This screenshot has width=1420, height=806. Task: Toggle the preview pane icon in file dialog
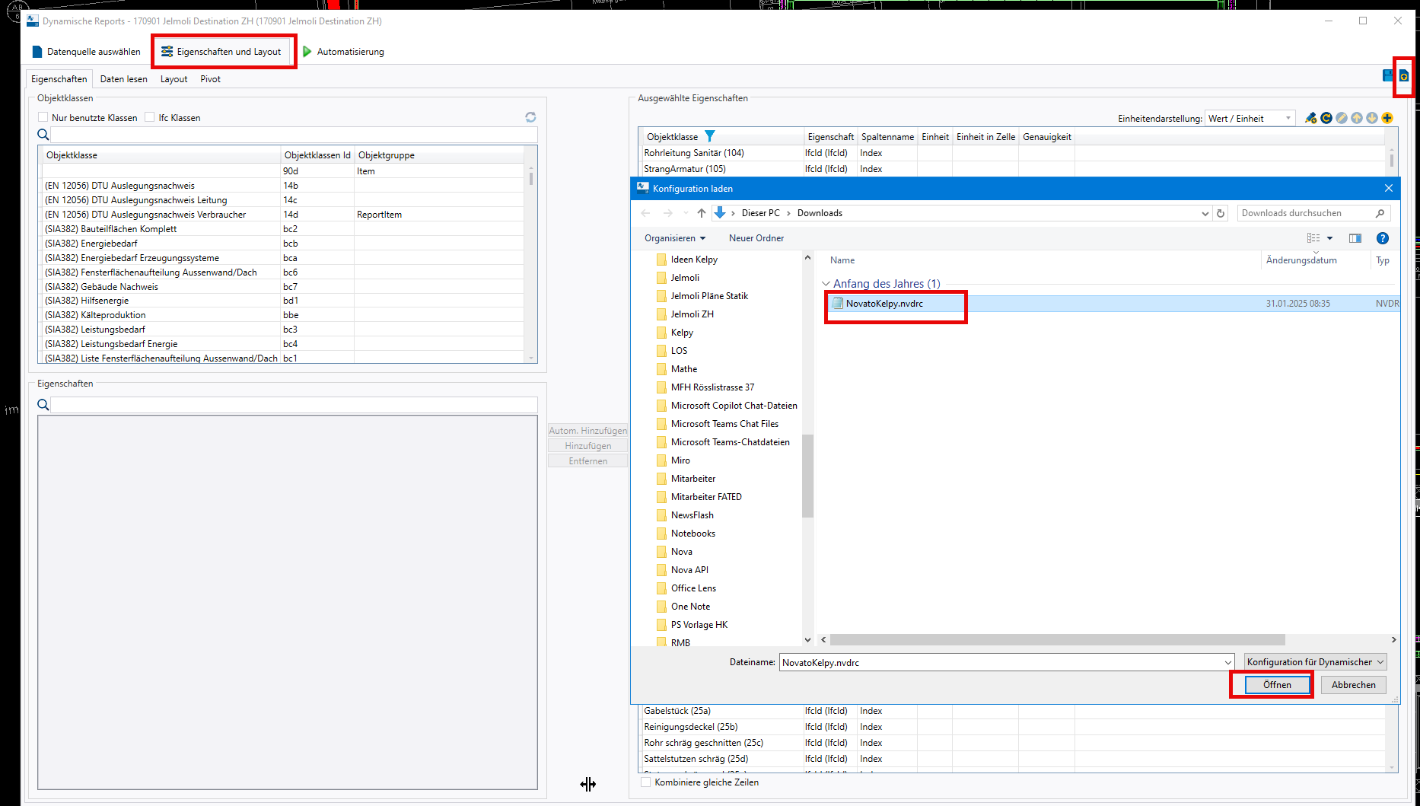(x=1355, y=238)
